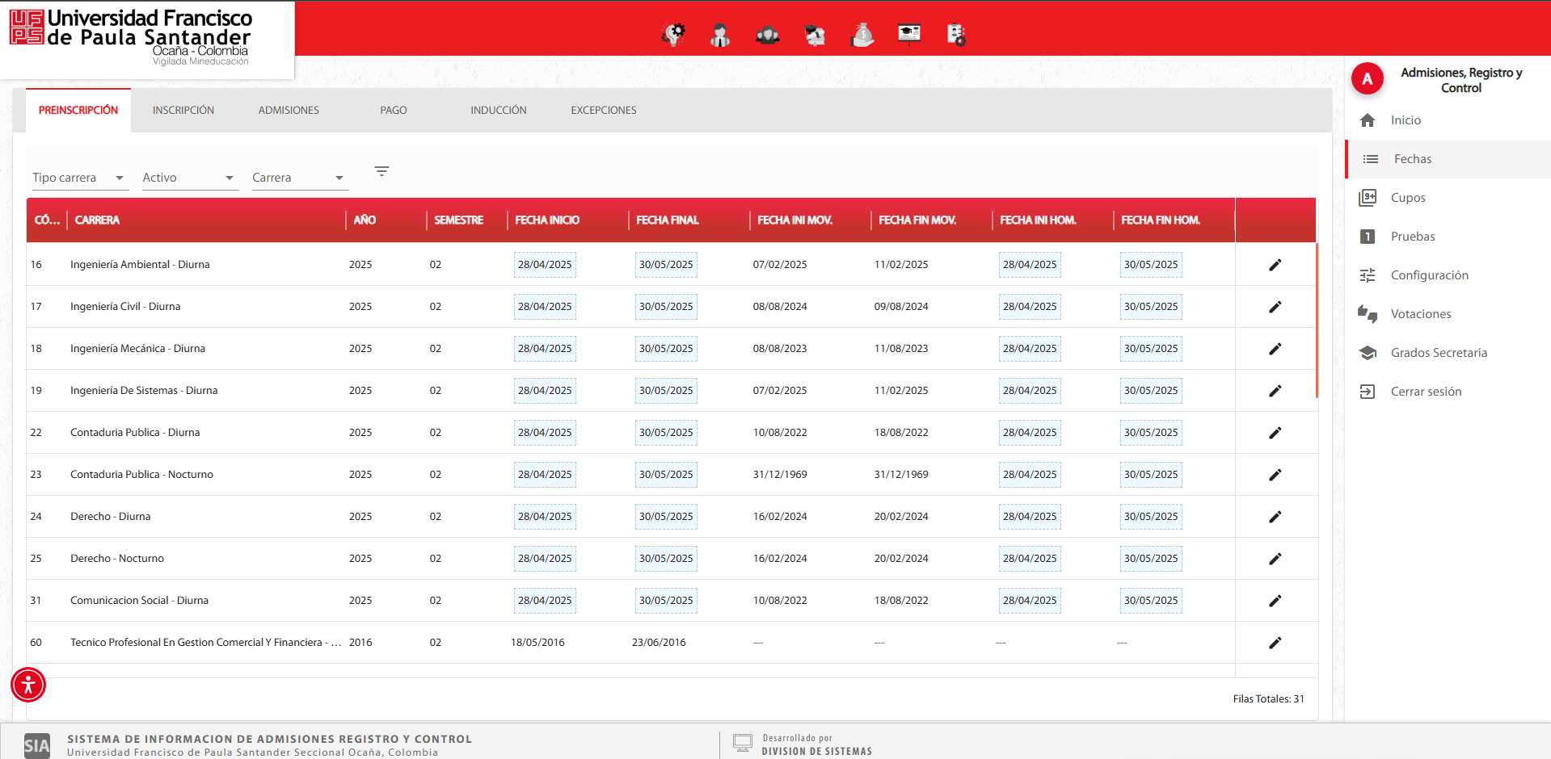
Task: Click the table vertical scrollbar thumb
Action: click(x=1317, y=321)
